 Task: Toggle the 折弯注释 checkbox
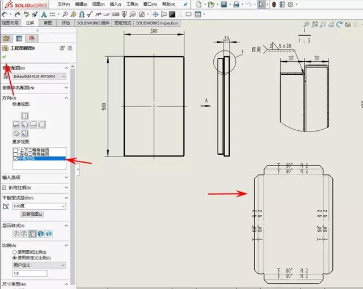point(4,188)
